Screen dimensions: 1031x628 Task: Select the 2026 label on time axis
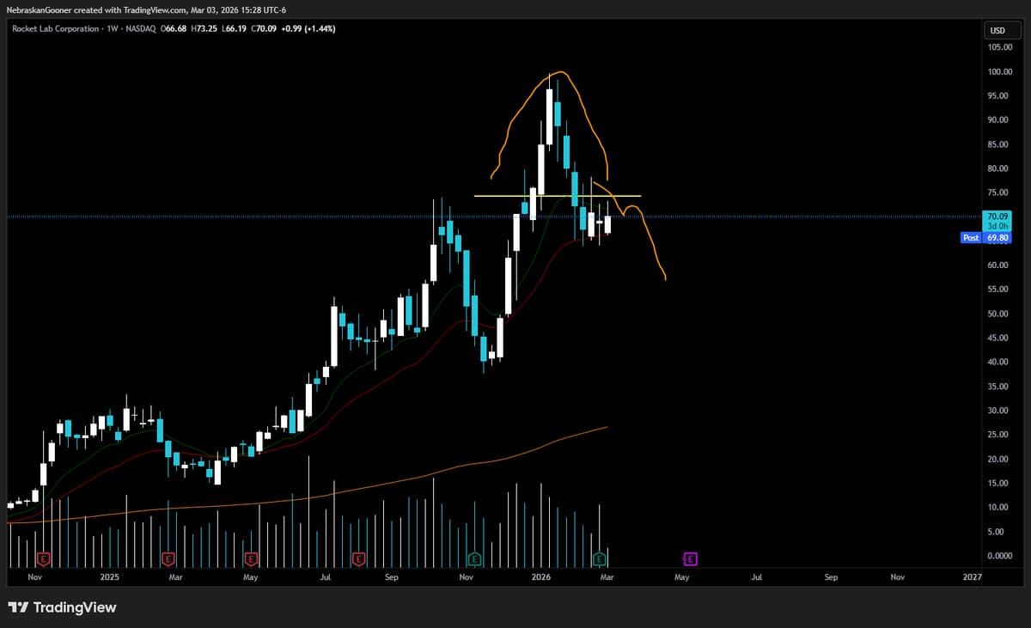coord(540,577)
